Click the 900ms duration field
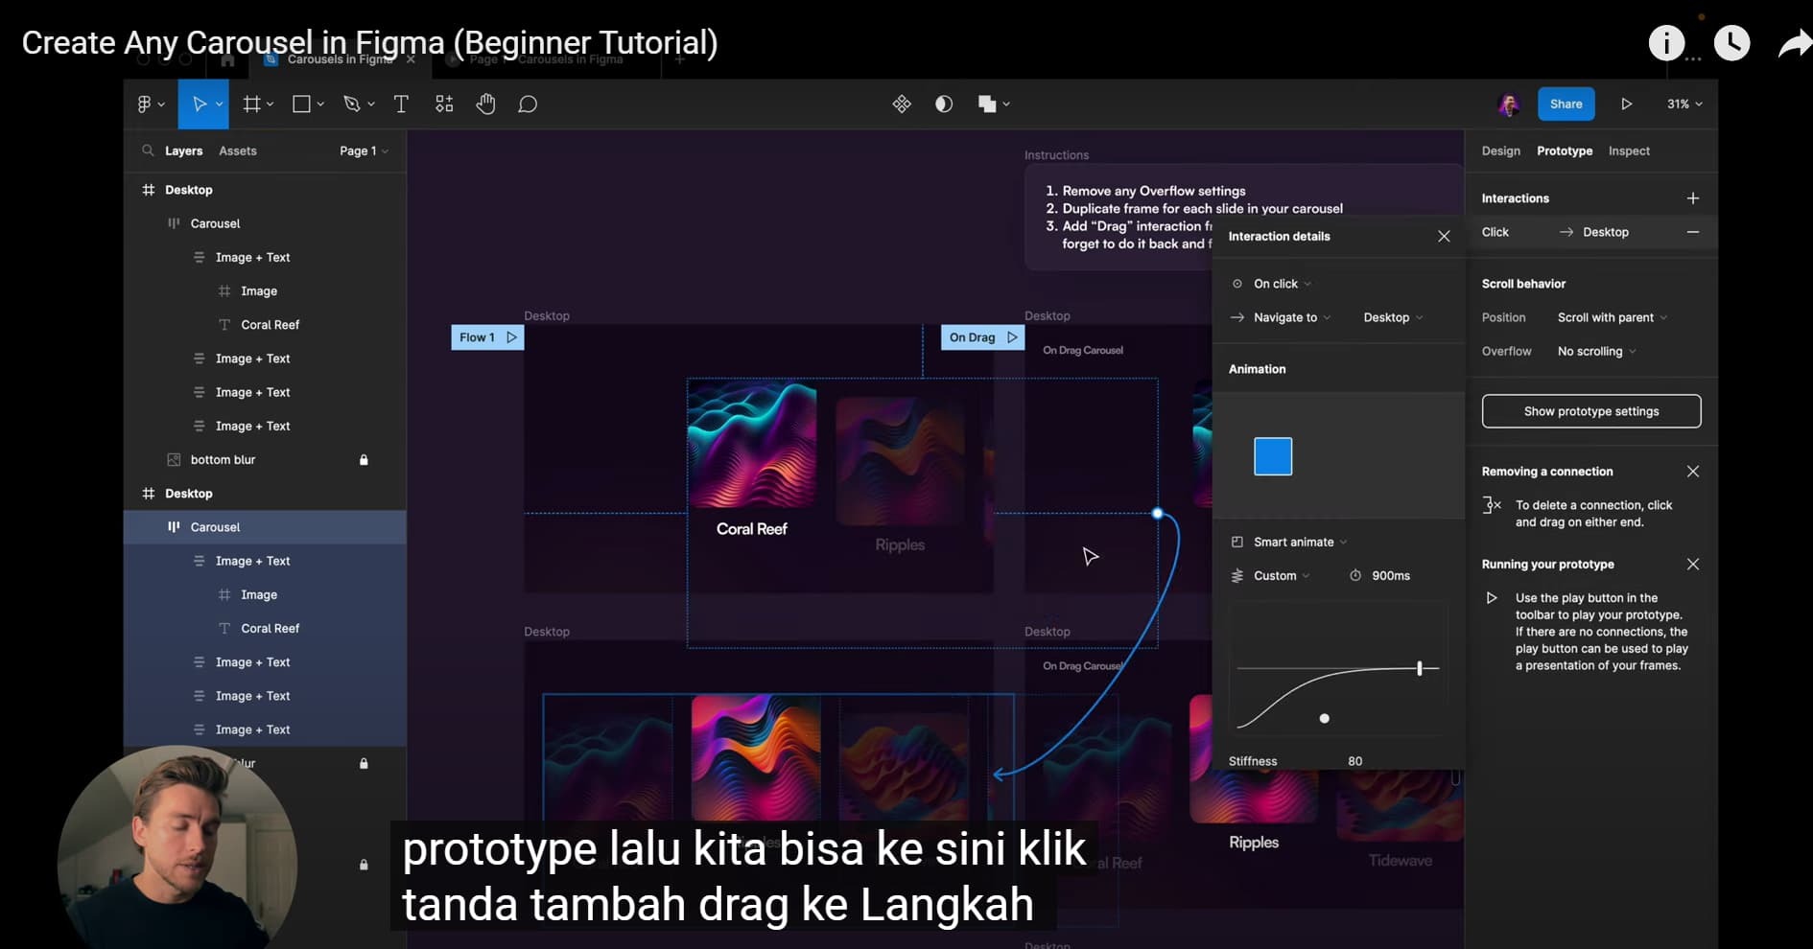This screenshot has height=949, width=1813. coord(1390,575)
